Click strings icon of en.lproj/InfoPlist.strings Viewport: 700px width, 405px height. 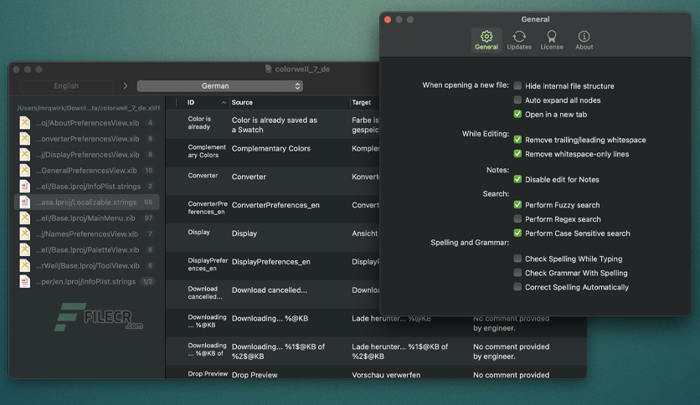[x=25, y=281]
